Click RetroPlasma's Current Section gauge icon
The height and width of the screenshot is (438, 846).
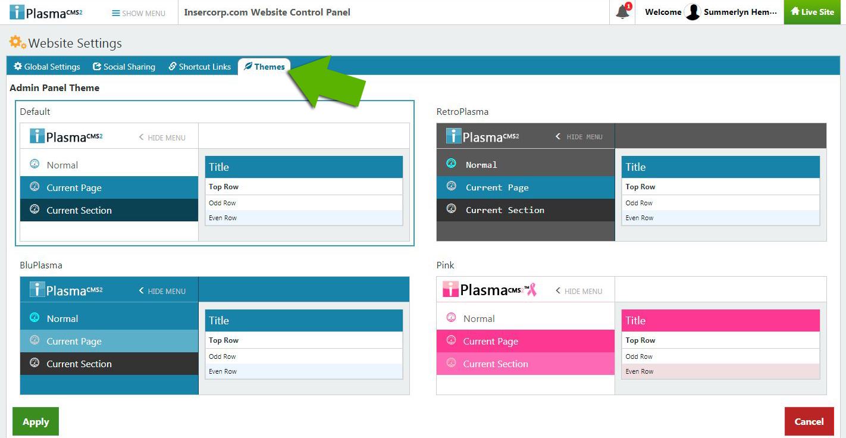452,209
